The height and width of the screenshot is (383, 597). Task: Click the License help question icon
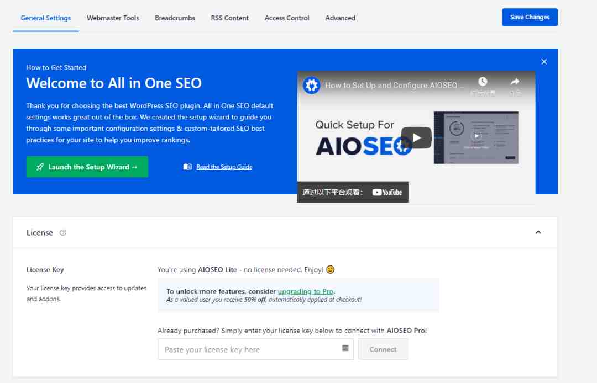[x=63, y=232]
